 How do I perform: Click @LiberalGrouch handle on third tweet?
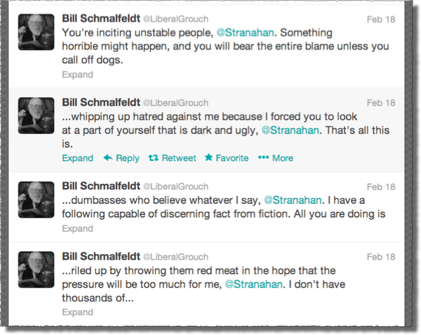tap(176, 187)
